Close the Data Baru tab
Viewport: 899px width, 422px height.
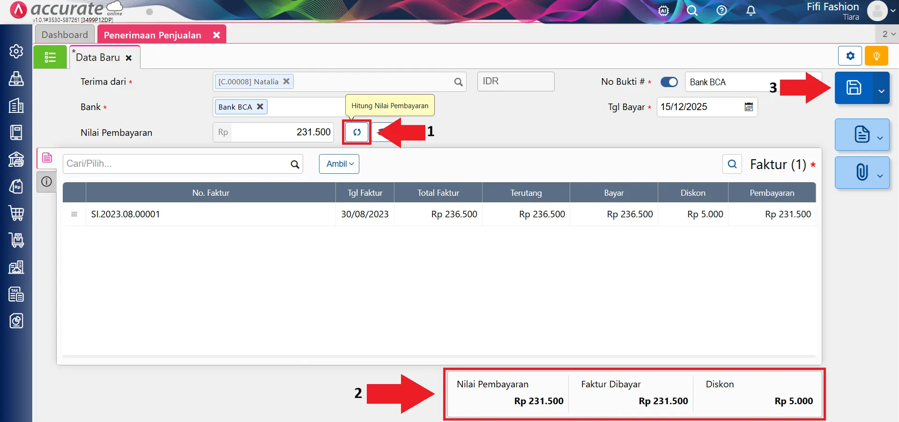coord(129,58)
